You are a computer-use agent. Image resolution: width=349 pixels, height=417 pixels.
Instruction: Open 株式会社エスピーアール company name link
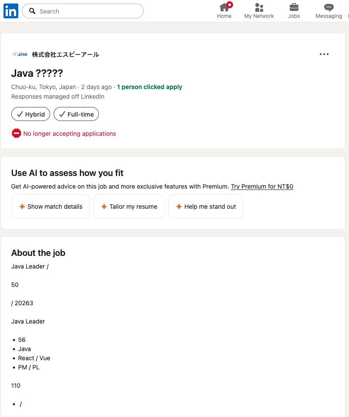pyautogui.click(x=65, y=55)
